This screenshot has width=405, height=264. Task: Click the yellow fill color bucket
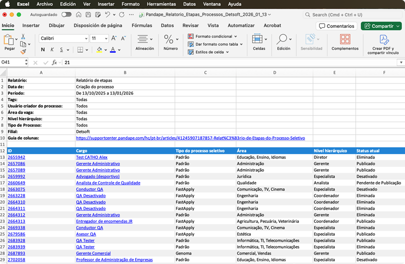(x=99, y=50)
